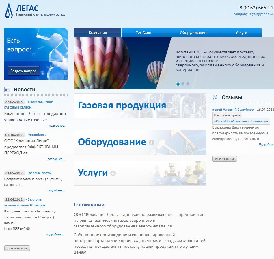The height and width of the screenshot is (259, 274).
Task: Click the Есть вопрос? banner
Action: pyautogui.click(x=36, y=53)
